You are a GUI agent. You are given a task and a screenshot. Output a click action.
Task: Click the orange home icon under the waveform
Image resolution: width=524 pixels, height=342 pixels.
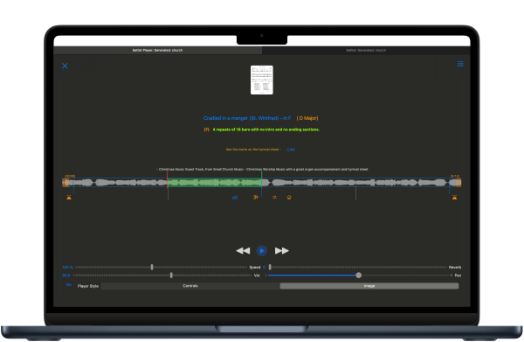point(289,198)
